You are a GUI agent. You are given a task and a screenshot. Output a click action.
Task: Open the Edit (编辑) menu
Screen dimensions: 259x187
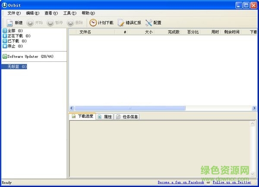click(32, 13)
